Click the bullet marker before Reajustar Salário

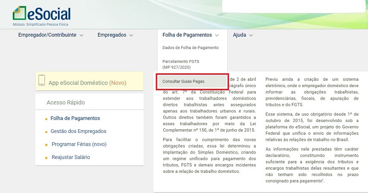coord(46,158)
